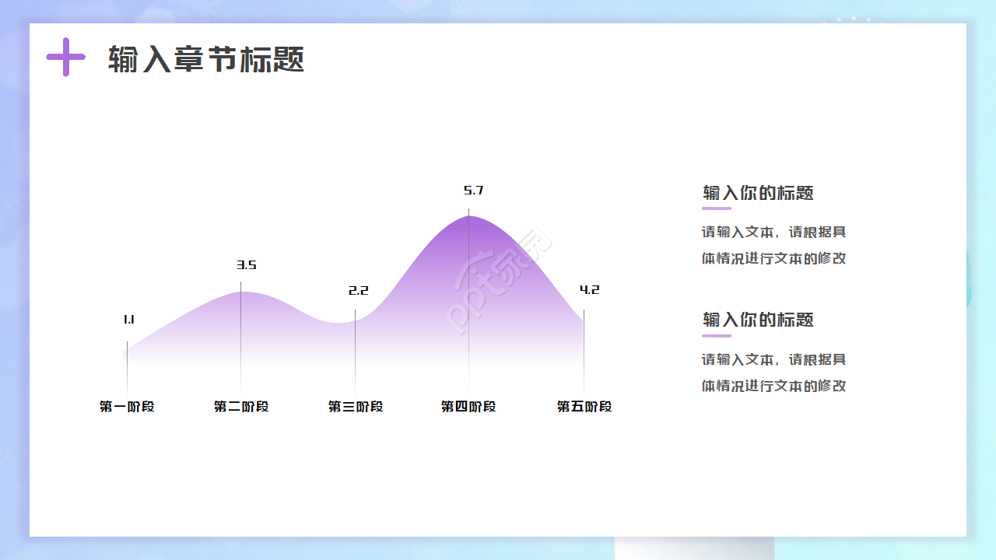996x560 pixels.
Task: Click the purple plus icon beside the title
Action: [65, 58]
